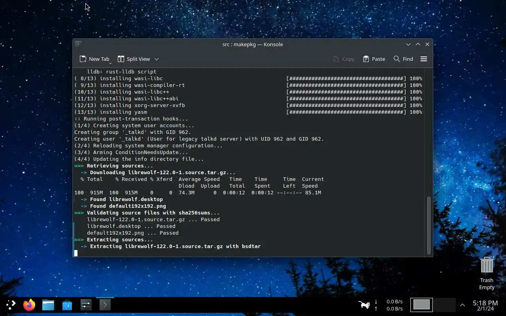Open a New Tab in Konsole

tap(94, 59)
